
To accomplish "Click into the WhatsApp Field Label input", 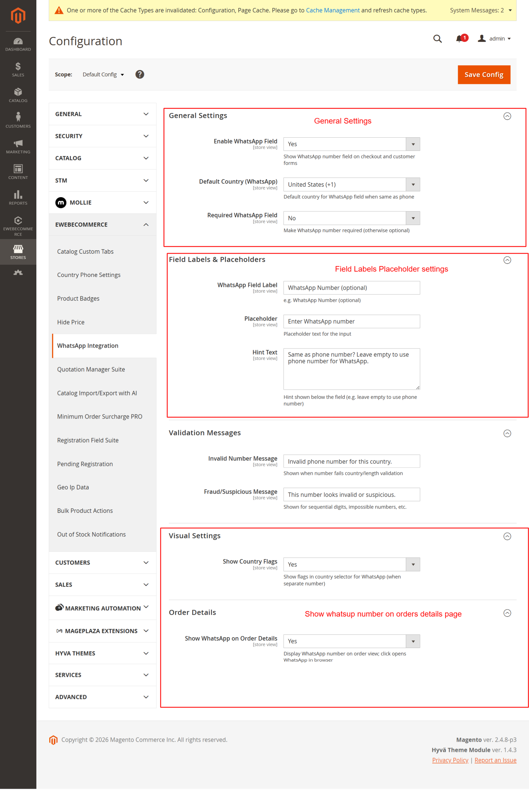I will (351, 288).
